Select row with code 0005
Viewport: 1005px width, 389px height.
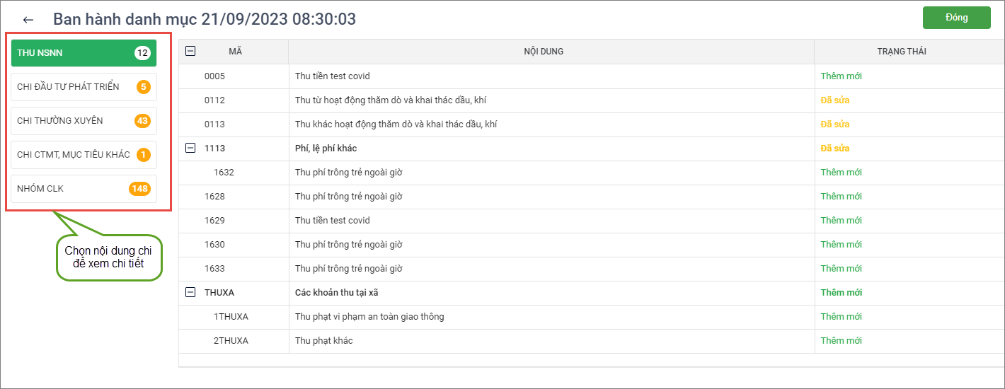pyautogui.click(x=214, y=76)
